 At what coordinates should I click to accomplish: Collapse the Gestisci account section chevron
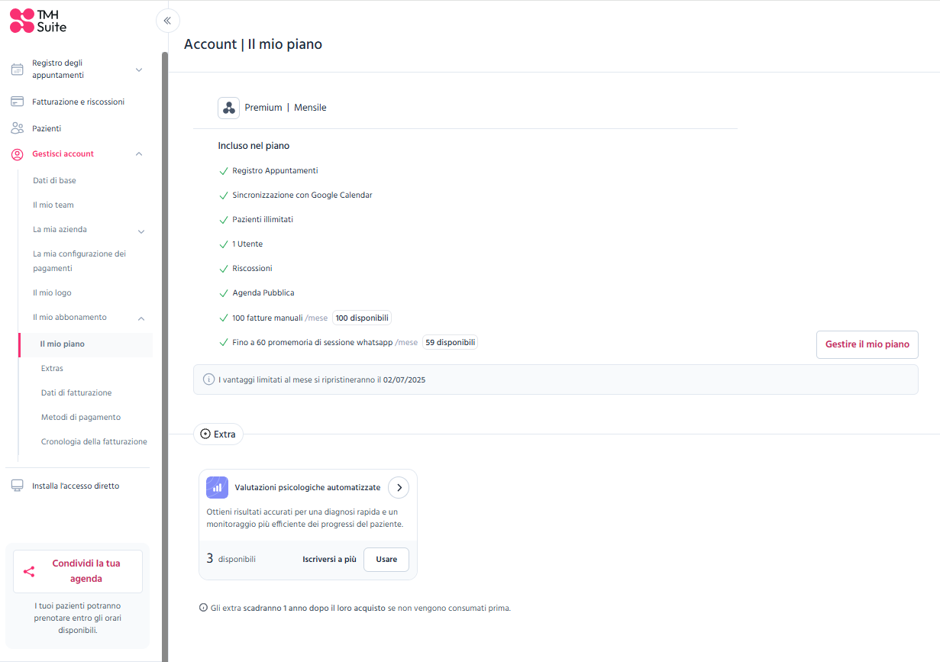point(139,154)
